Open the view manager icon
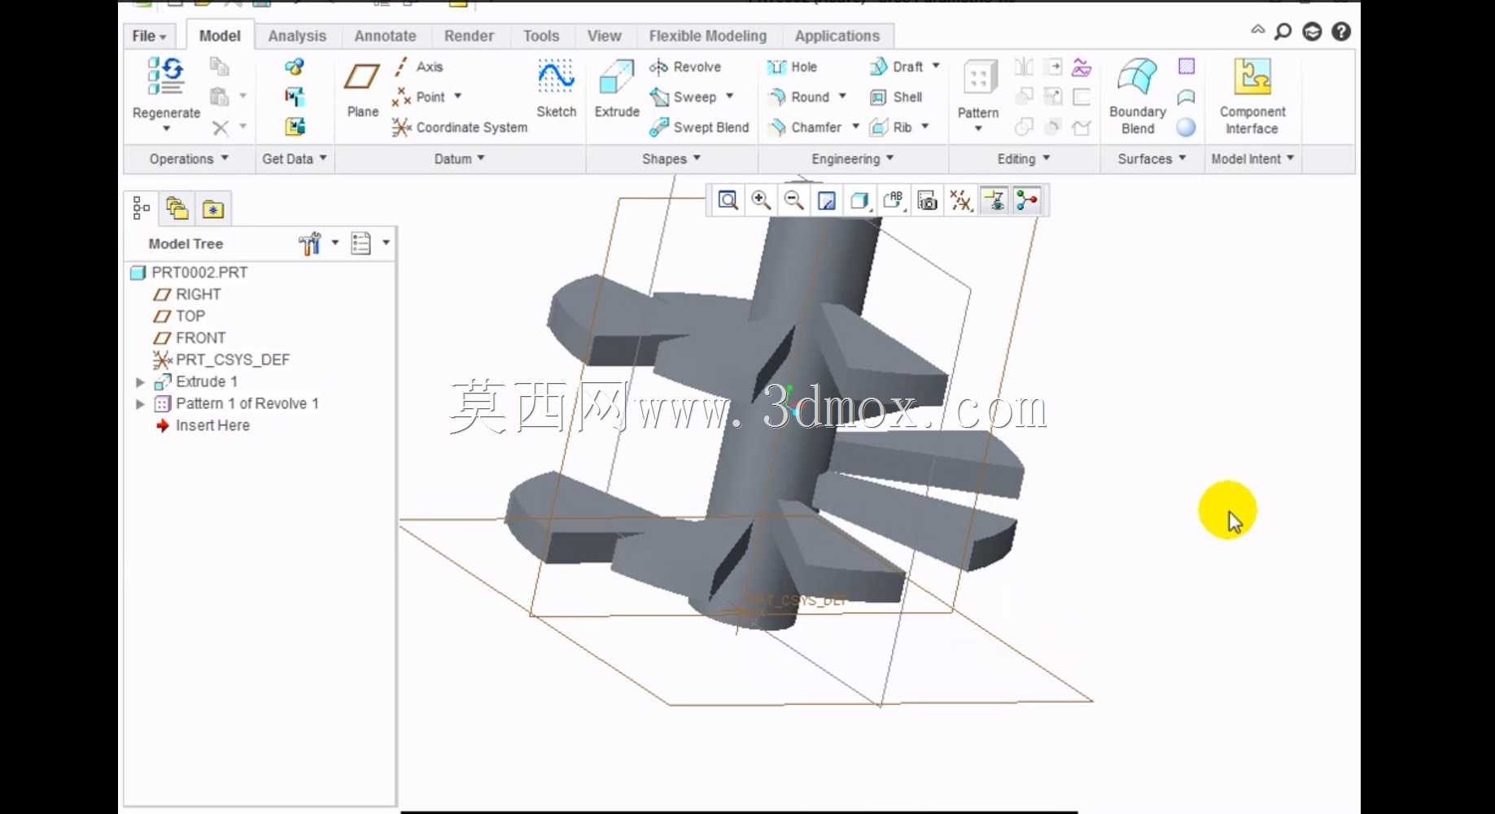The width and height of the screenshot is (1495, 814). point(927,200)
